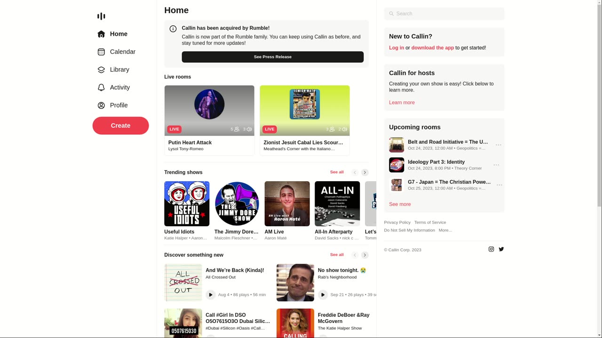Open Home from the sidebar
The height and width of the screenshot is (338, 602).
pyautogui.click(x=112, y=34)
